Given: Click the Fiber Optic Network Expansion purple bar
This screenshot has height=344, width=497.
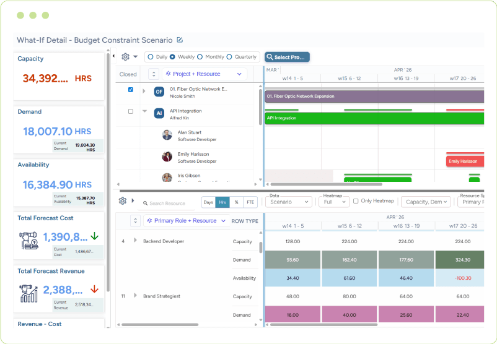Looking at the screenshot, I should point(374,96).
